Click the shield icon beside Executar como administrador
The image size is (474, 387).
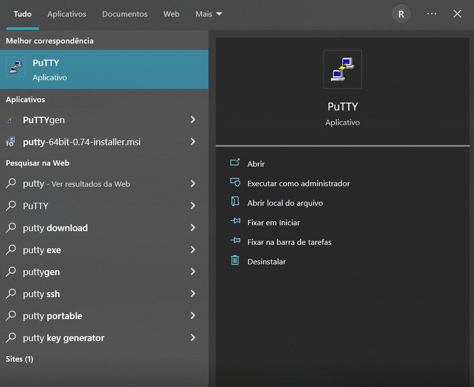coord(235,183)
